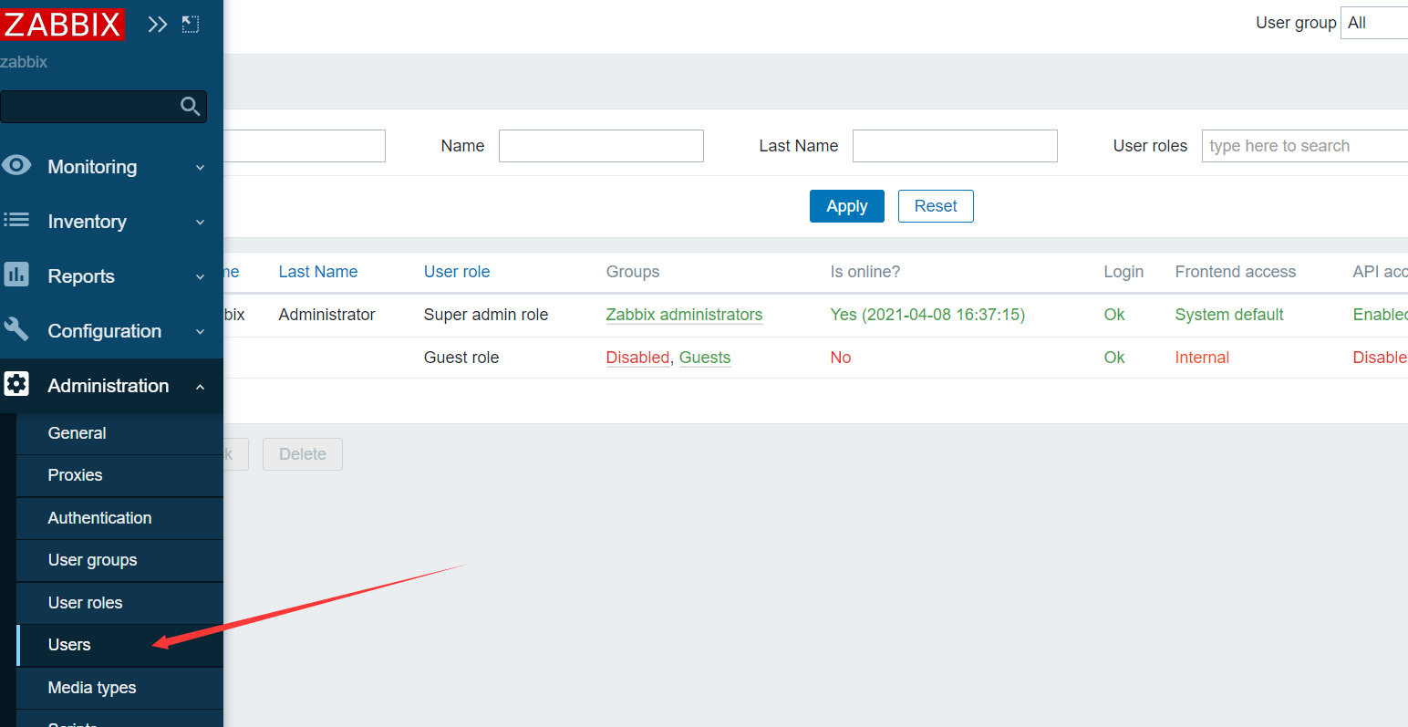Click User roles search field
Viewport: 1408px width, 727px height.
point(1305,146)
